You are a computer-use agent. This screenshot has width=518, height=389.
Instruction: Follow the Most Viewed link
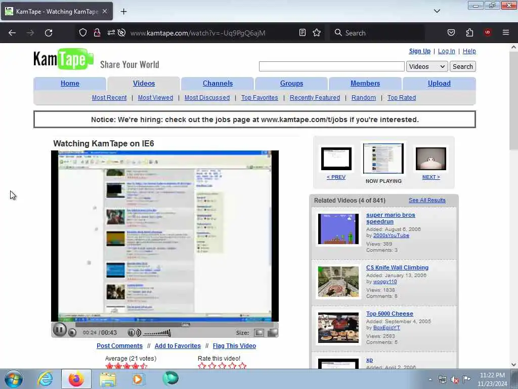(x=155, y=98)
